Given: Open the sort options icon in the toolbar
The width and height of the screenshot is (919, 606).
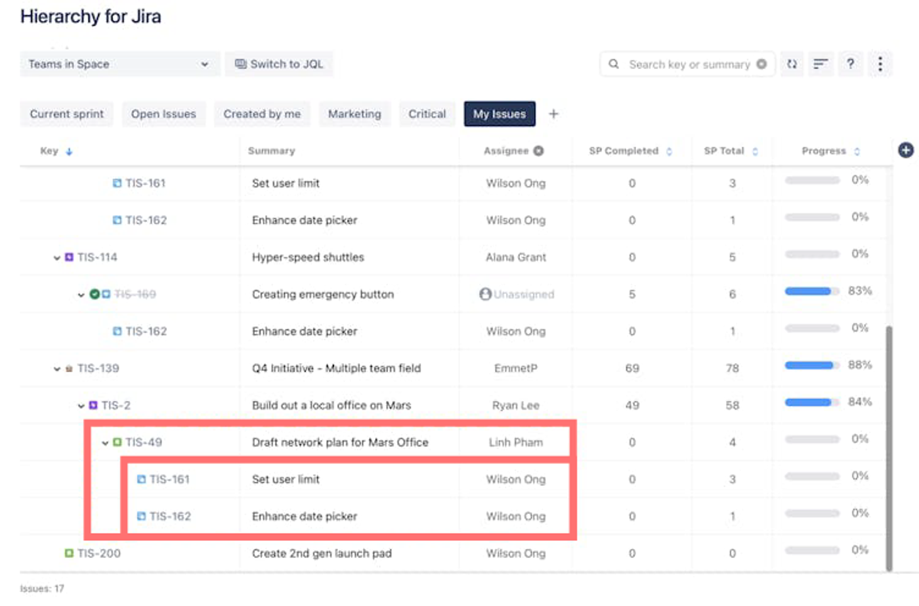Looking at the screenshot, I should tap(821, 64).
